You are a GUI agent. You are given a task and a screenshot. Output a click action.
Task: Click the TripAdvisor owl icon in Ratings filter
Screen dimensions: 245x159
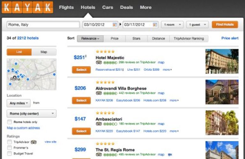pos(33,142)
